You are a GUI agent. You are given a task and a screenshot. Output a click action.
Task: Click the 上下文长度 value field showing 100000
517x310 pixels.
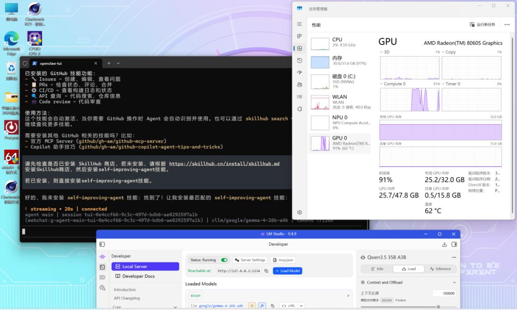(444, 293)
